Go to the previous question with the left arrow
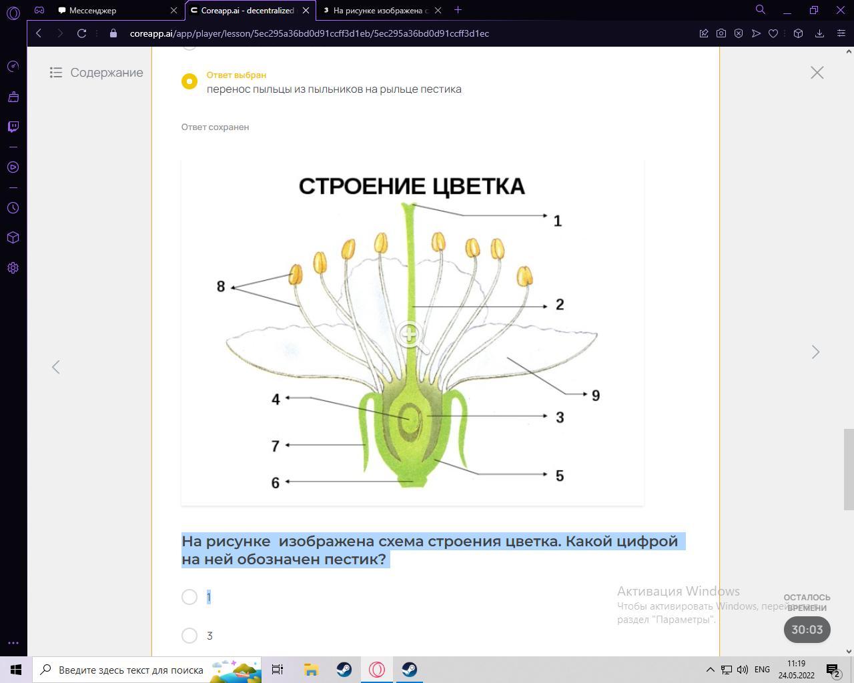This screenshot has width=854, height=683. (56, 367)
